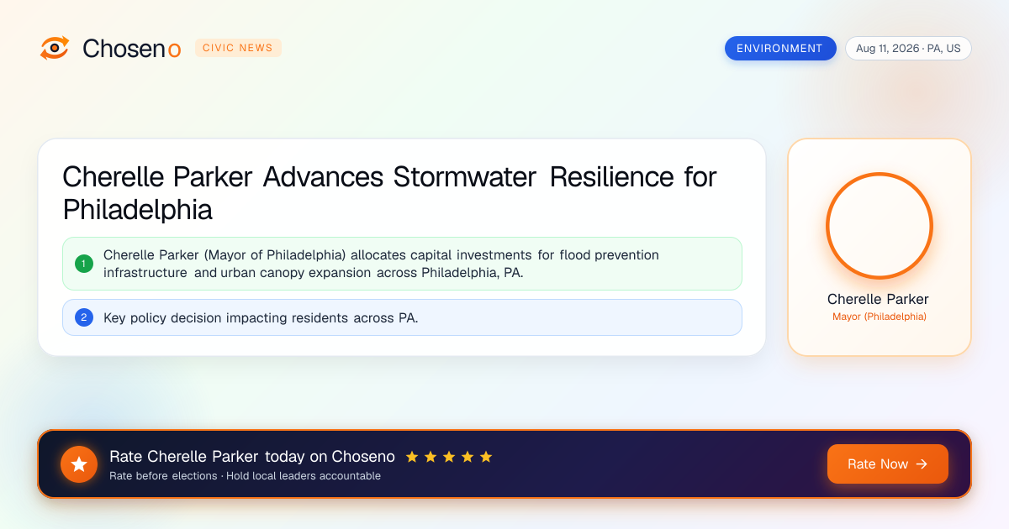Screen dimensions: 1009x529
Task: Open the Cherelle Parker avatar circle
Action: coord(880,226)
